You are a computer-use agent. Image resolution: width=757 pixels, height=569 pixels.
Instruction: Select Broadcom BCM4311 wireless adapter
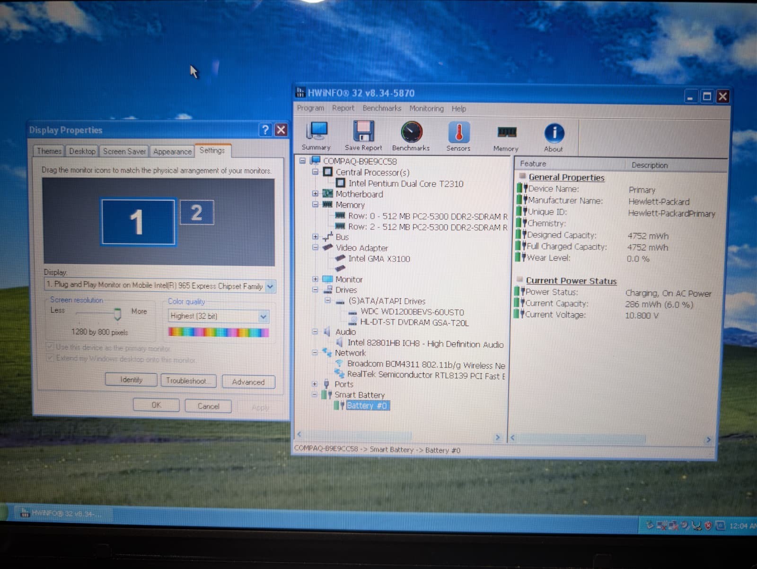tap(426, 365)
